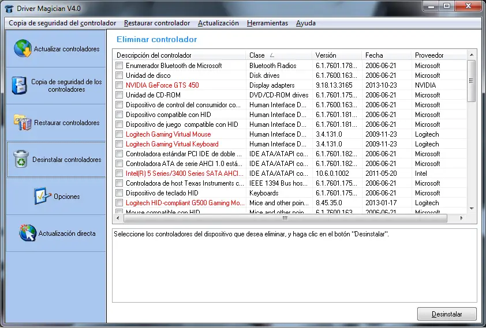The height and width of the screenshot is (328, 486).
Task: Click the instruction text box below the list
Action: pyautogui.click(x=294, y=266)
